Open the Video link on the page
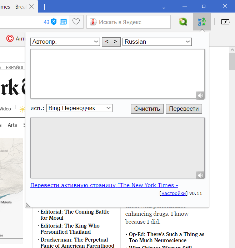This screenshot has width=235, height=248. [5, 109]
